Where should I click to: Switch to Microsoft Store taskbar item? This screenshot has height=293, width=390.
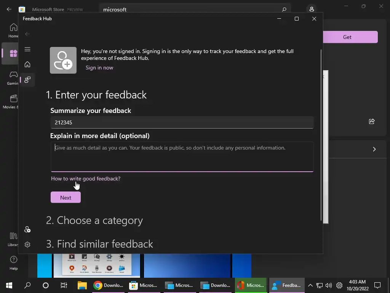(x=144, y=285)
